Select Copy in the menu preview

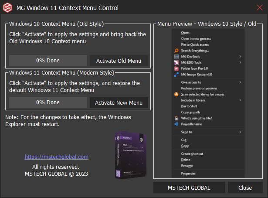click(185, 146)
